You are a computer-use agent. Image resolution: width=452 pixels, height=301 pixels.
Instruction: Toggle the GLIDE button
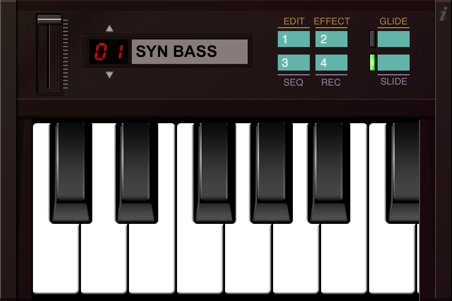(394, 39)
